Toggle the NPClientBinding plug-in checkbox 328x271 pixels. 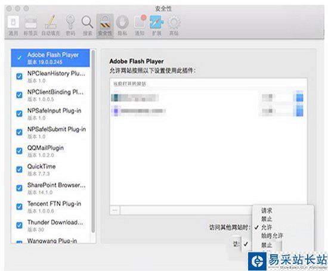point(19,95)
